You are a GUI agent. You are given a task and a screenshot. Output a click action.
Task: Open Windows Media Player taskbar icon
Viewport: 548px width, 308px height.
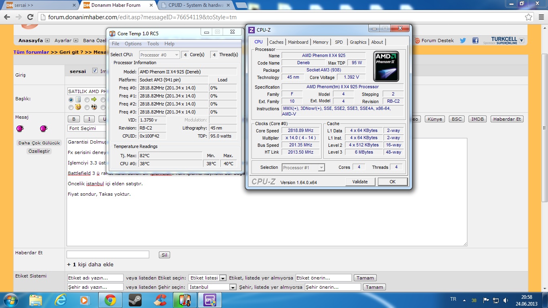pyautogui.click(x=85, y=300)
